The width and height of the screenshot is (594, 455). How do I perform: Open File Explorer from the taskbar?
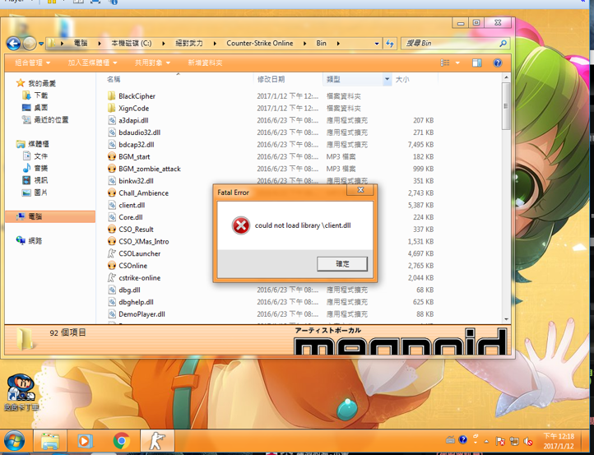pos(50,441)
